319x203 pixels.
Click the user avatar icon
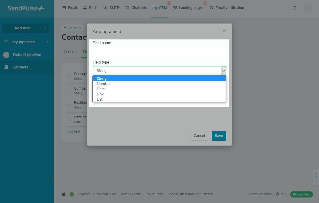pos(308,8)
